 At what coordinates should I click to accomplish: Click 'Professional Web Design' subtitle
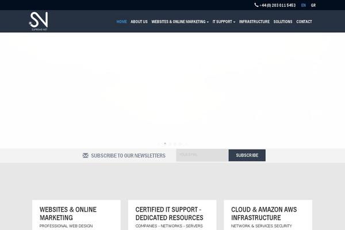click(66, 226)
